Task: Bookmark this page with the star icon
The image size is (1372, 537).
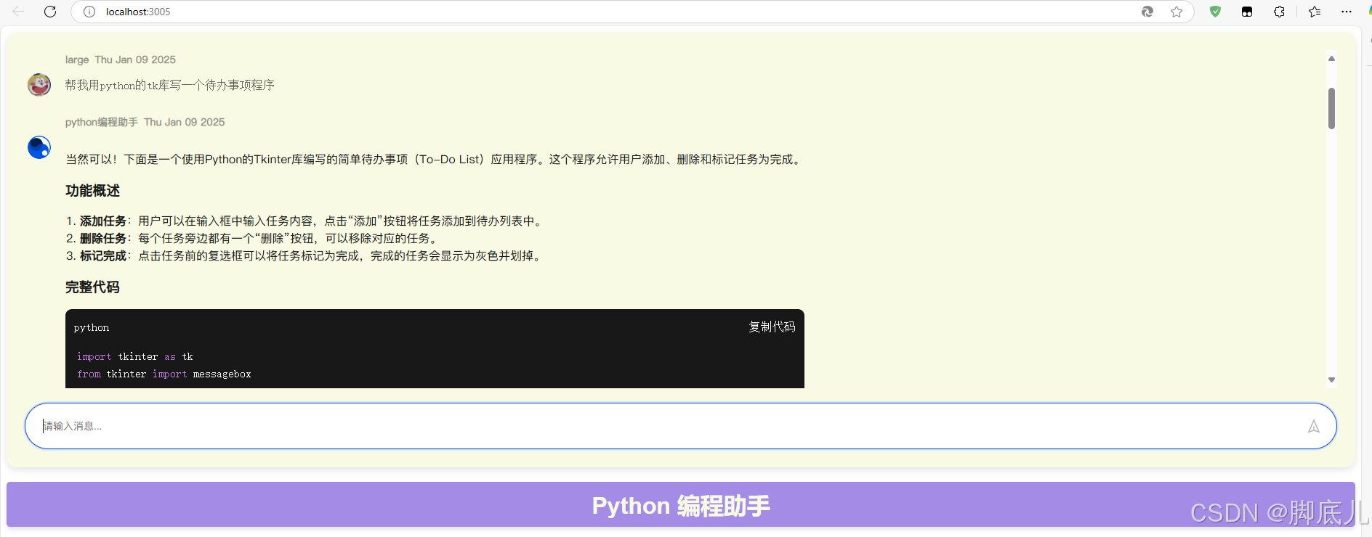Action: [1177, 12]
